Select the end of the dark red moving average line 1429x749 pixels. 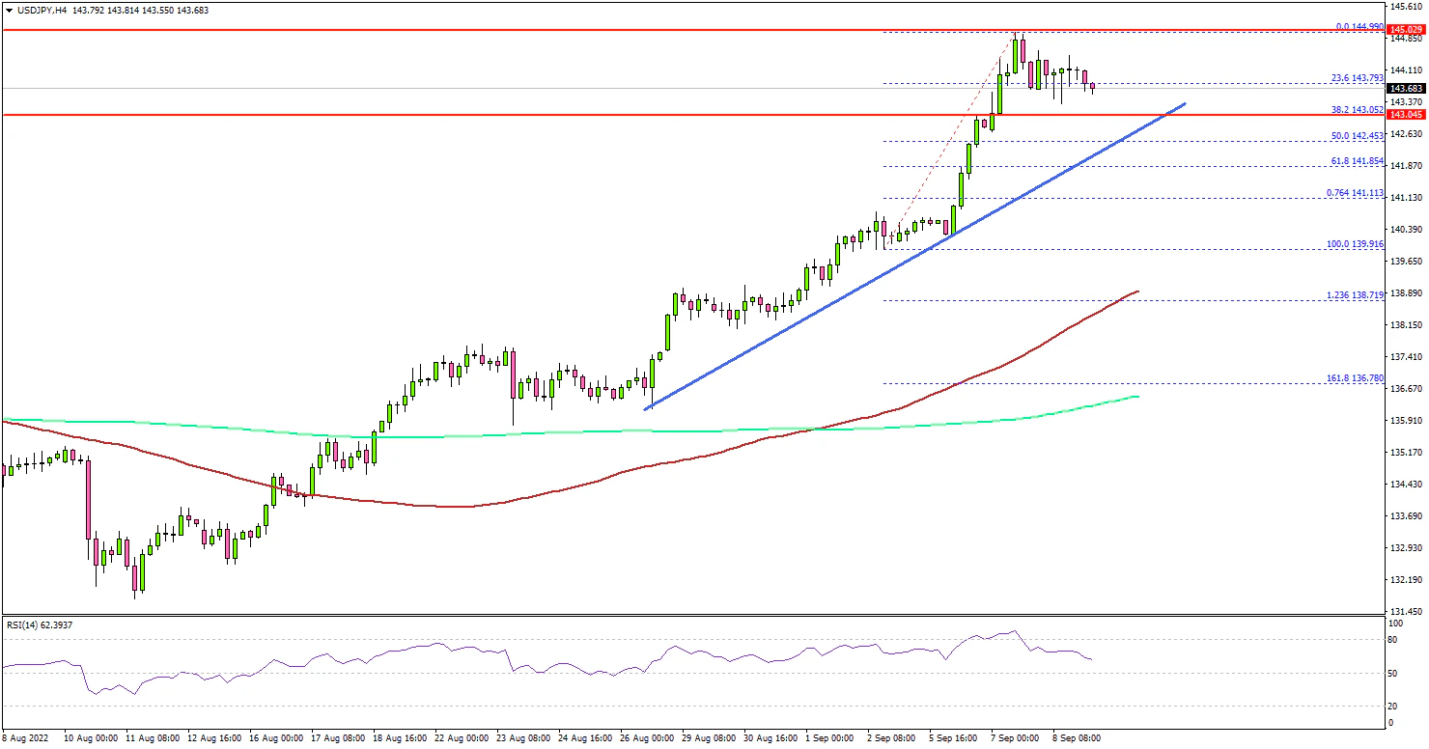[x=1137, y=291]
